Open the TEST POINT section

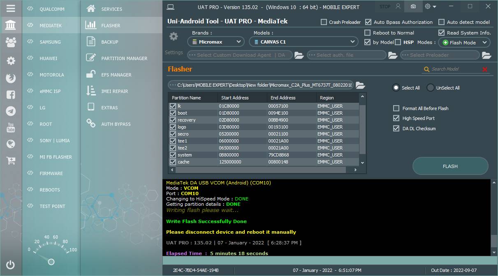click(x=51, y=206)
